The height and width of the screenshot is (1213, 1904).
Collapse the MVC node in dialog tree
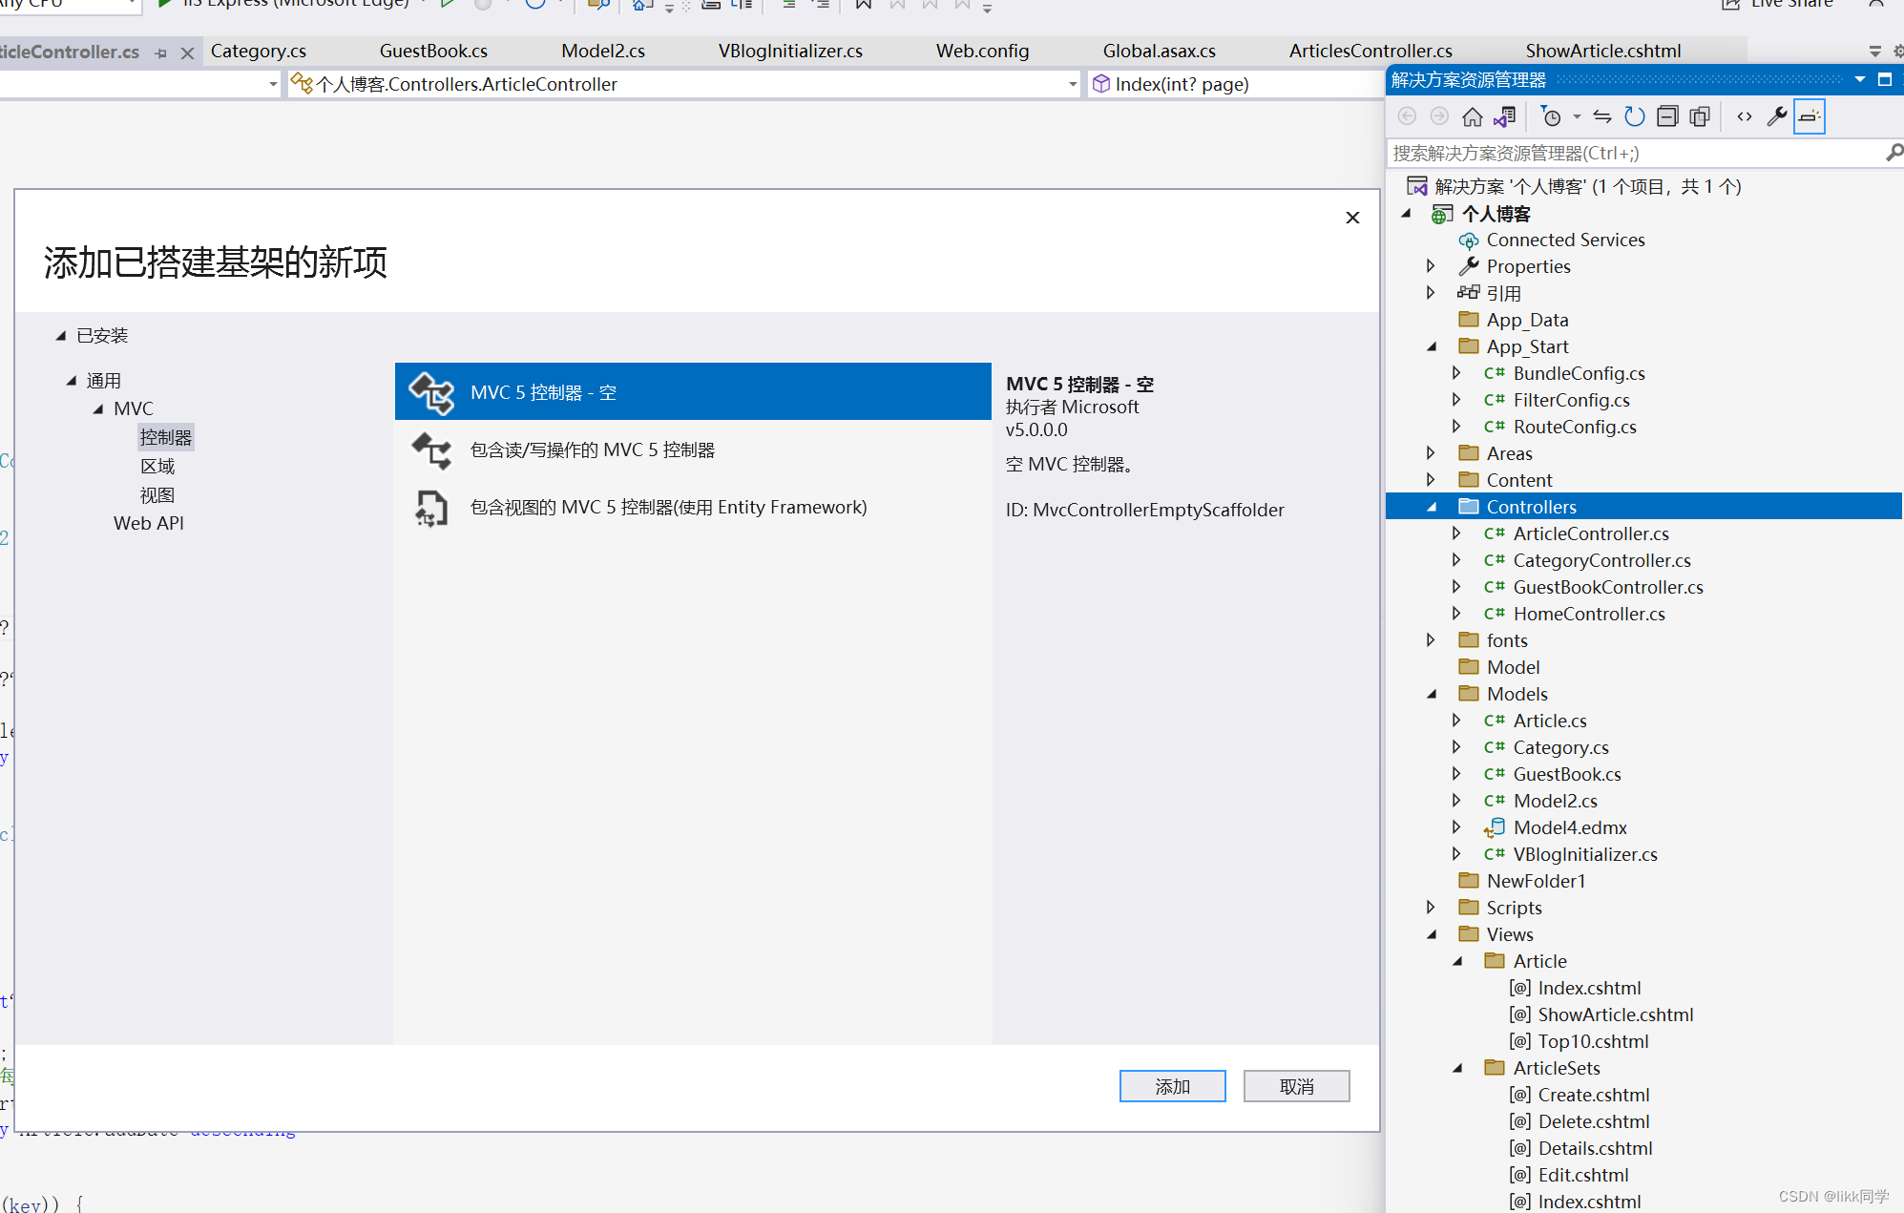click(98, 408)
